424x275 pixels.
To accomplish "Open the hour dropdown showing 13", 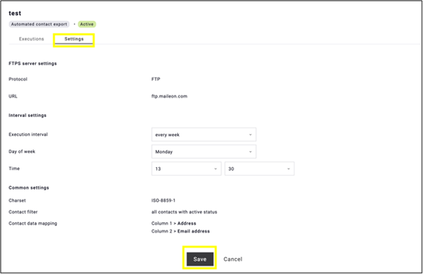I will click(x=186, y=169).
